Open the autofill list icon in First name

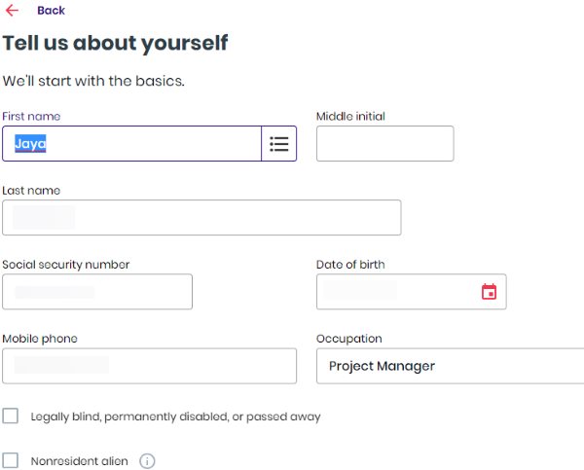(279, 144)
